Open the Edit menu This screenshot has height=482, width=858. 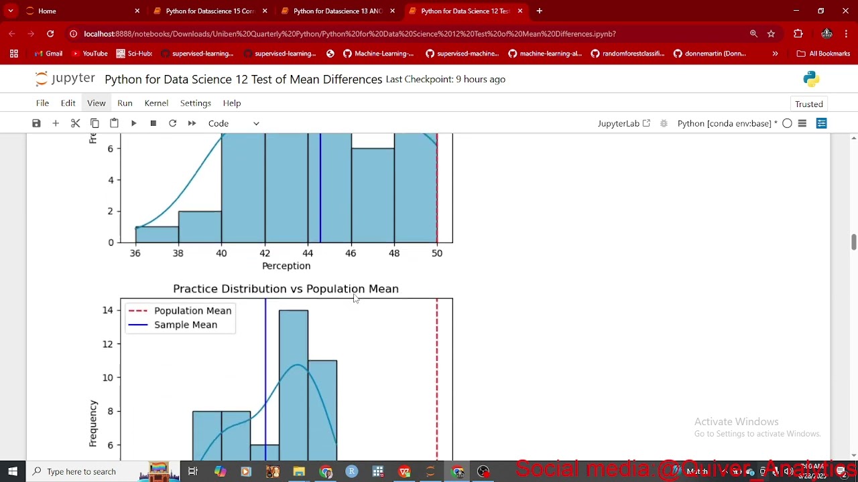[68, 103]
